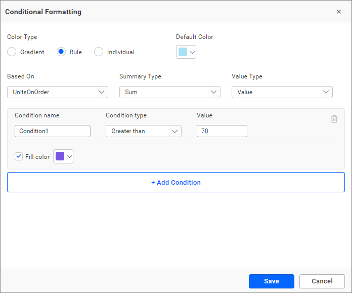
Task: Expand the Default Color picker arrow
Action: (x=192, y=52)
